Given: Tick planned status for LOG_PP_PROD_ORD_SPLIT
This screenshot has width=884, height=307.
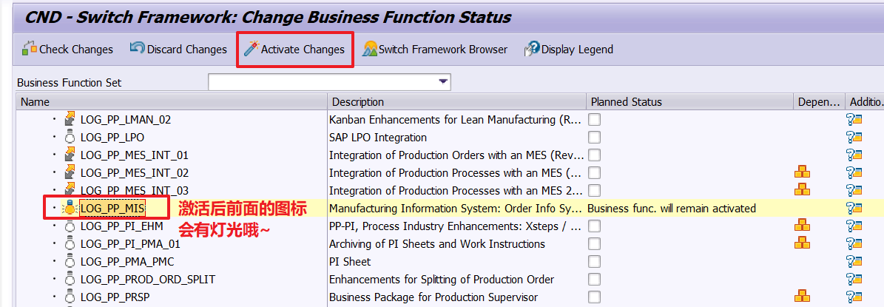Looking at the screenshot, I should [595, 279].
